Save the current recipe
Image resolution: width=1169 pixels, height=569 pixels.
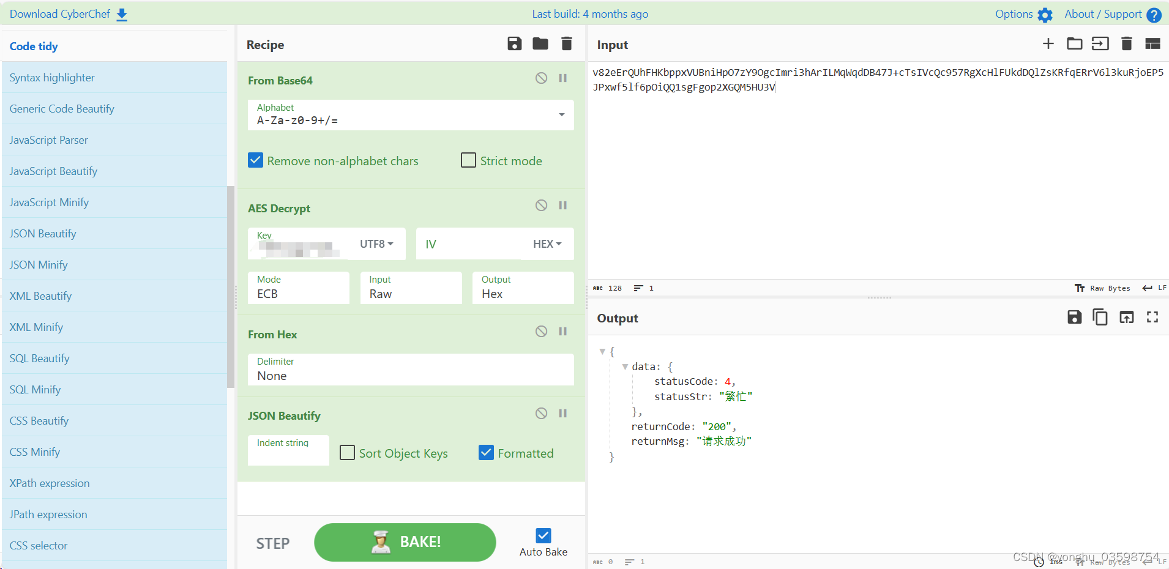click(515, 43)
